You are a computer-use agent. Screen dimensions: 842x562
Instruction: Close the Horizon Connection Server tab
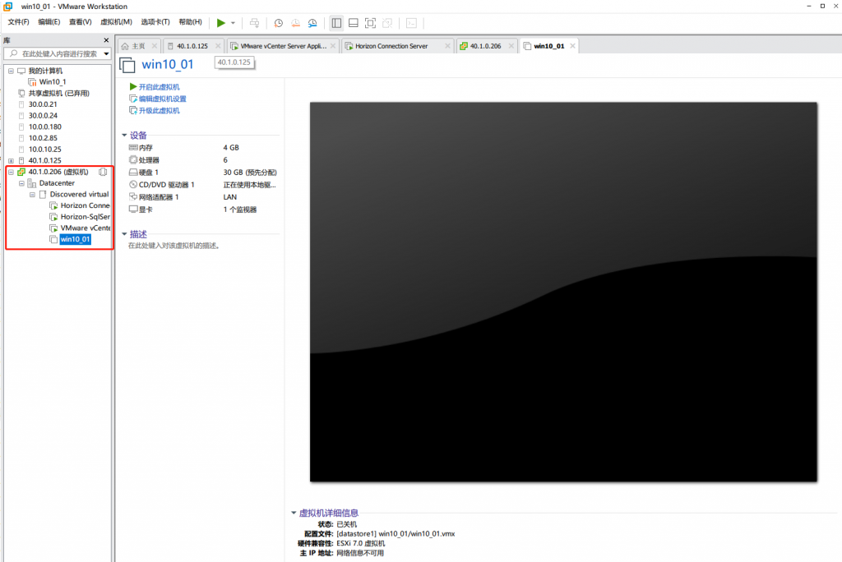click(447, 46)
